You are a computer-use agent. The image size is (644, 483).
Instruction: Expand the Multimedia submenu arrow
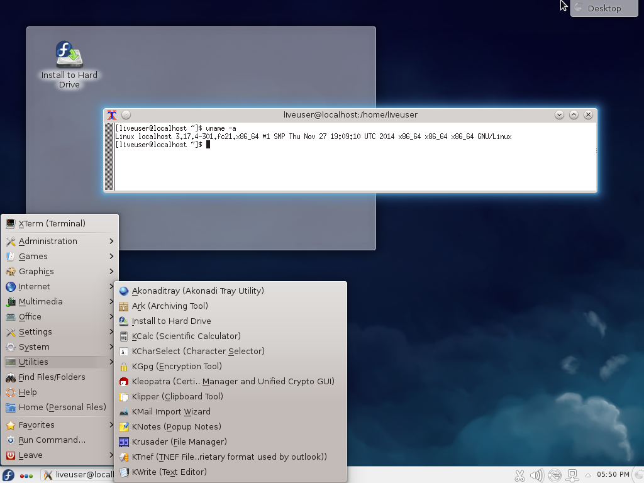(x=111, y=301)
